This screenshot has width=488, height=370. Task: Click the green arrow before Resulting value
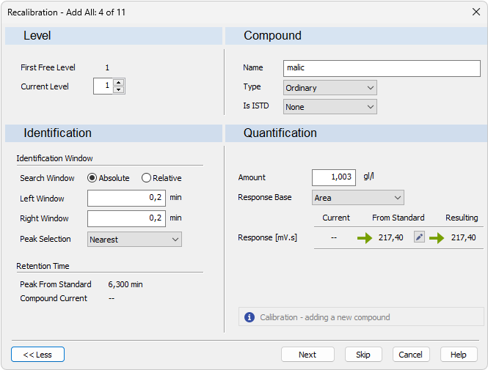point(437,238)
